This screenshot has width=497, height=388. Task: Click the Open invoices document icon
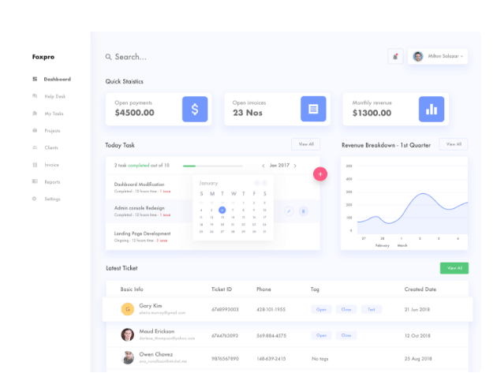[x=313, y=109]
